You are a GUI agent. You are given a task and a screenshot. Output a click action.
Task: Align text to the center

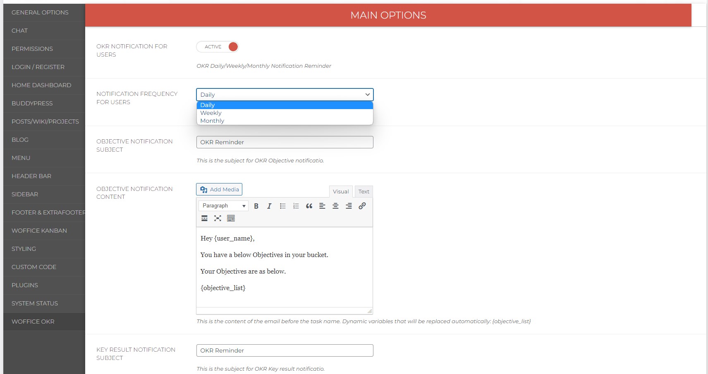335,206
